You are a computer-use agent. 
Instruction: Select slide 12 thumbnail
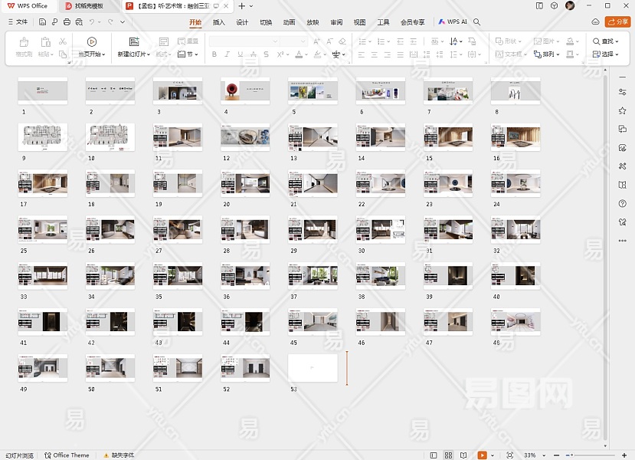click(245, 137)
